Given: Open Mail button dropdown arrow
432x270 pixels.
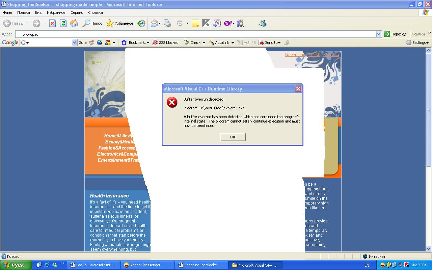Looking at the screenshot, I should [160, 23].
